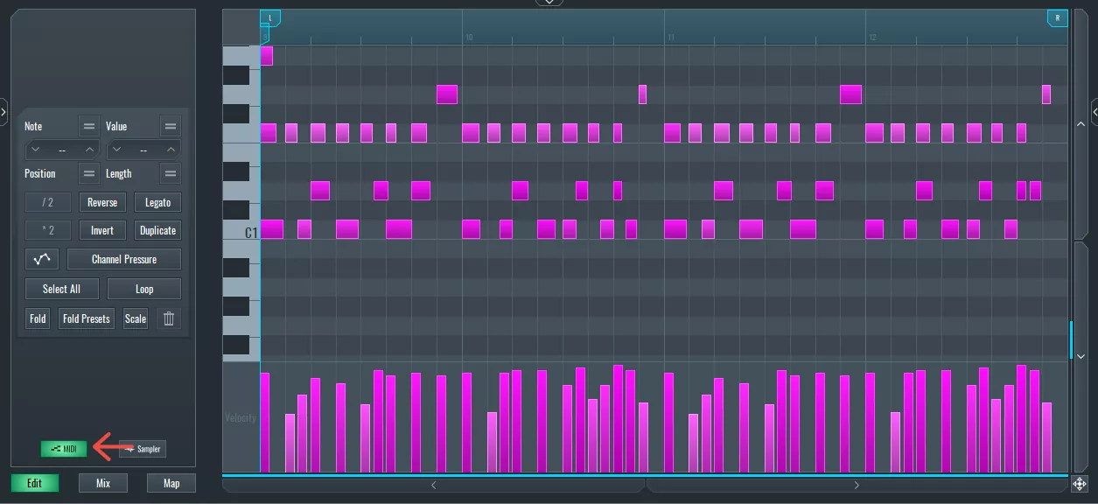Open the Note selection menu icon
The image size is (1098, 504).
(x=88, y=125)
